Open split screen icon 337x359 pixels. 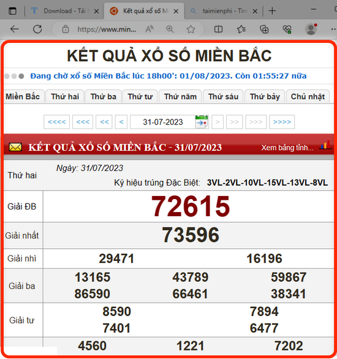click(218, 29)
